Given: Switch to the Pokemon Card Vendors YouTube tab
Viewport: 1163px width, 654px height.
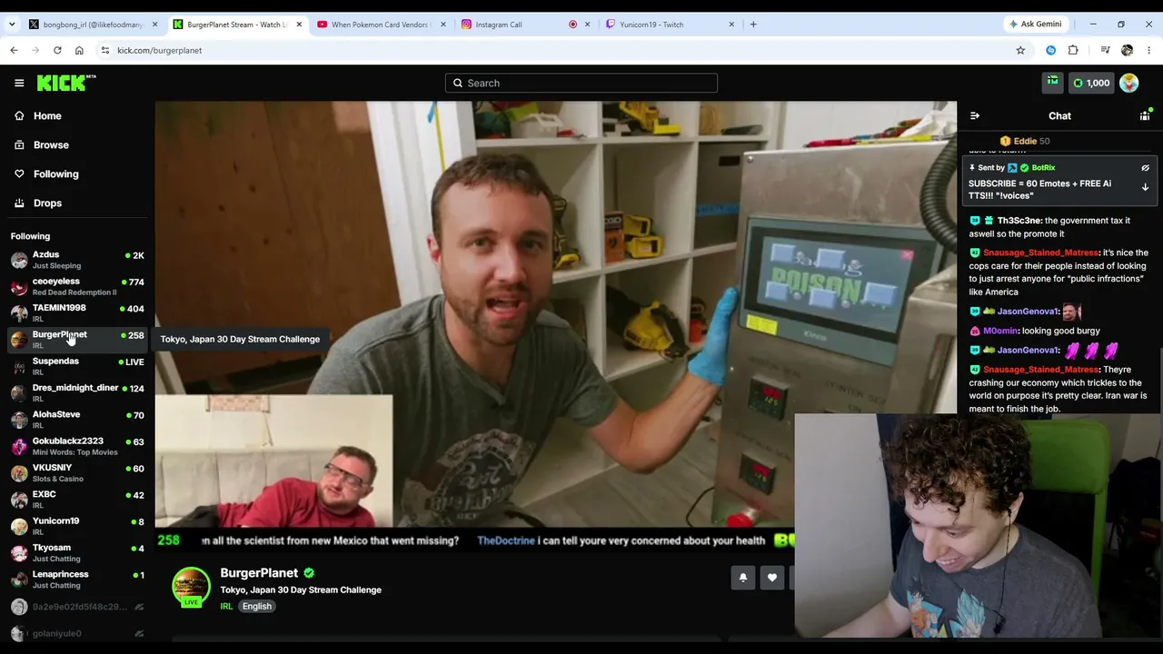Looking at the screenshot, I should (380, 25).
